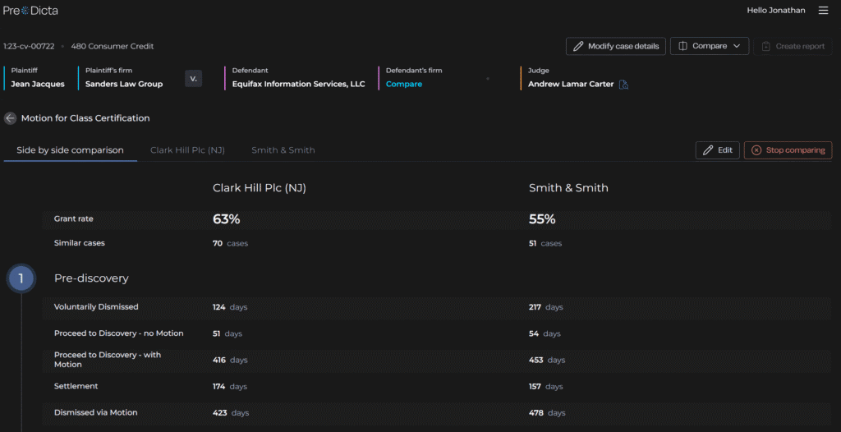Open the hamburger menu icon
This screenshot has width=841, height=432.
[x=823, y=10]
